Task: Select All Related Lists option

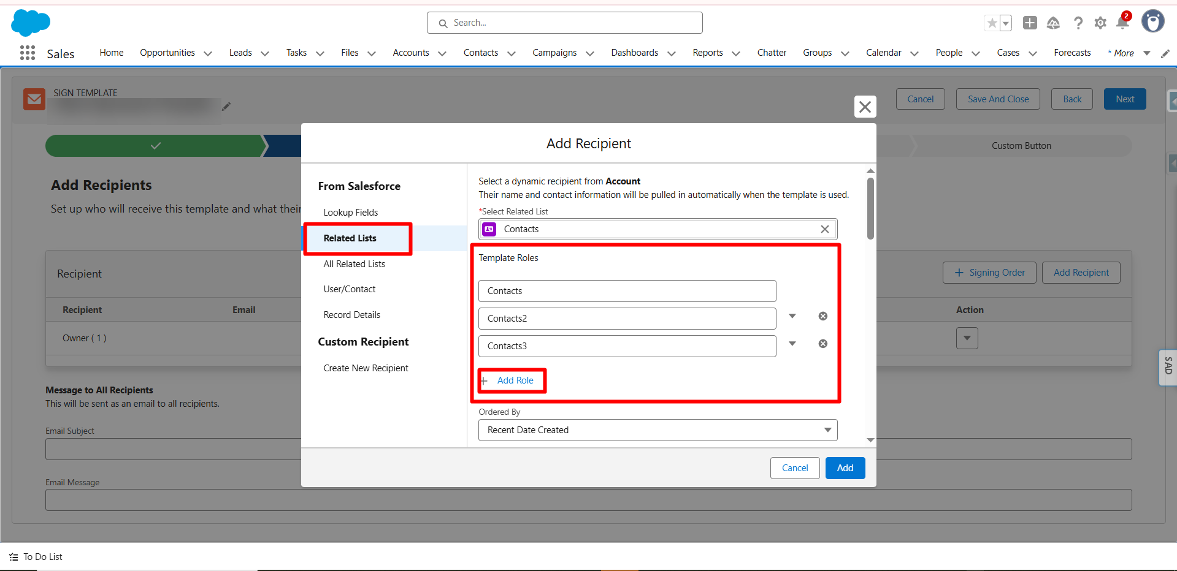Action: click(x=355, y=264)
